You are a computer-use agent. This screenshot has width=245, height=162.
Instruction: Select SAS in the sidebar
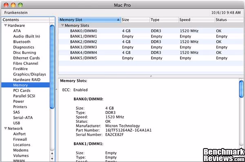[x=16, y=112]
